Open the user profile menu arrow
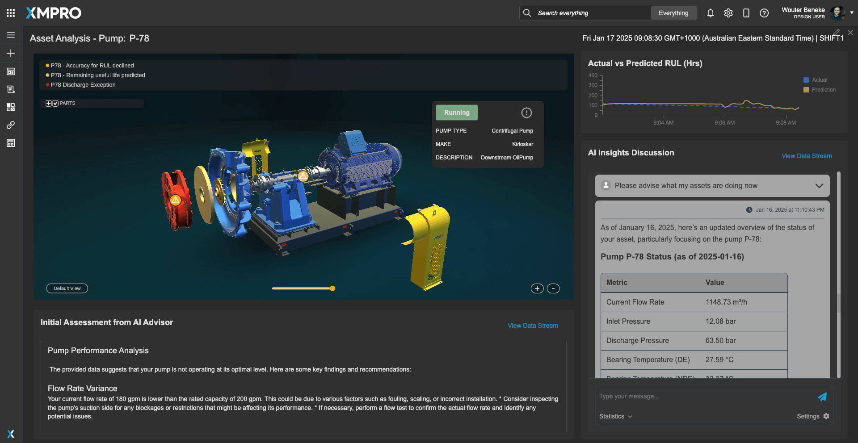858x443 pixels. pyautogui.click(x=852, y=13)
